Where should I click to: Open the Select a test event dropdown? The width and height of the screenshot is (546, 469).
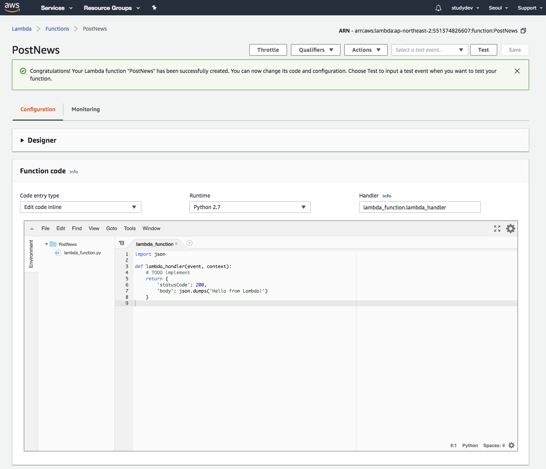coord(430,50)
